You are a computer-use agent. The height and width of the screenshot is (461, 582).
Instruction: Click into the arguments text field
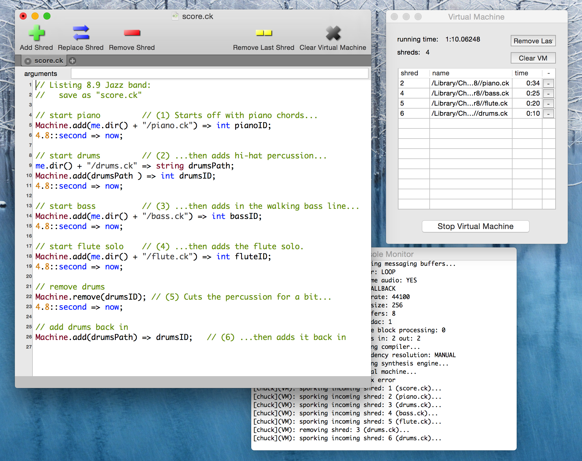pos(219,73)
